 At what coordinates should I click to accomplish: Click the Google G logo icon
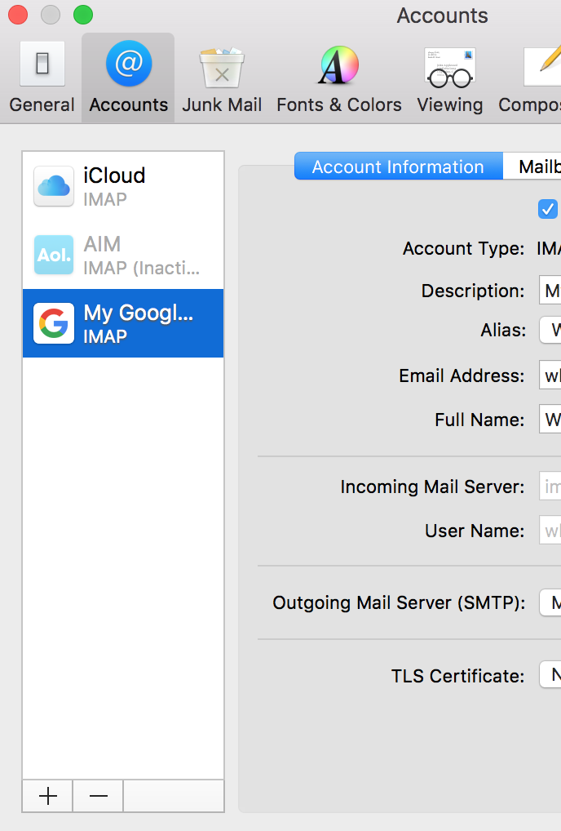[x=54, y=323]
